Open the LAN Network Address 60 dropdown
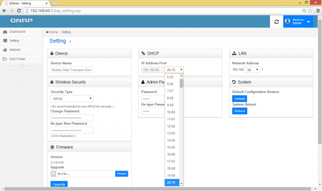 (x=252, y=70)
